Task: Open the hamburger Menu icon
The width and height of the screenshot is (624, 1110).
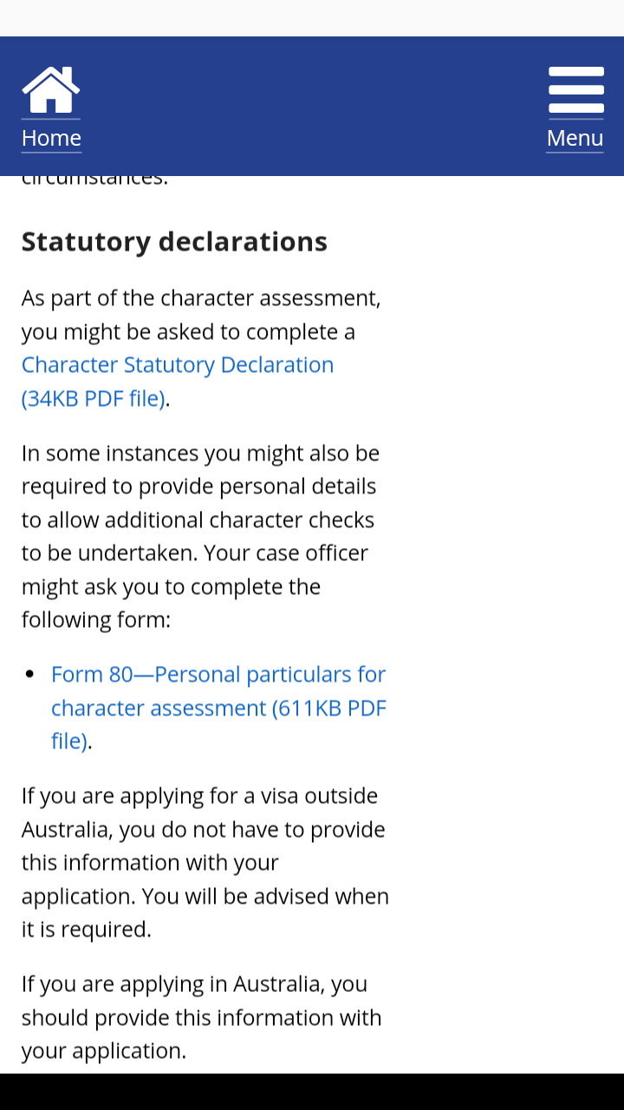Action: (575, 90)
